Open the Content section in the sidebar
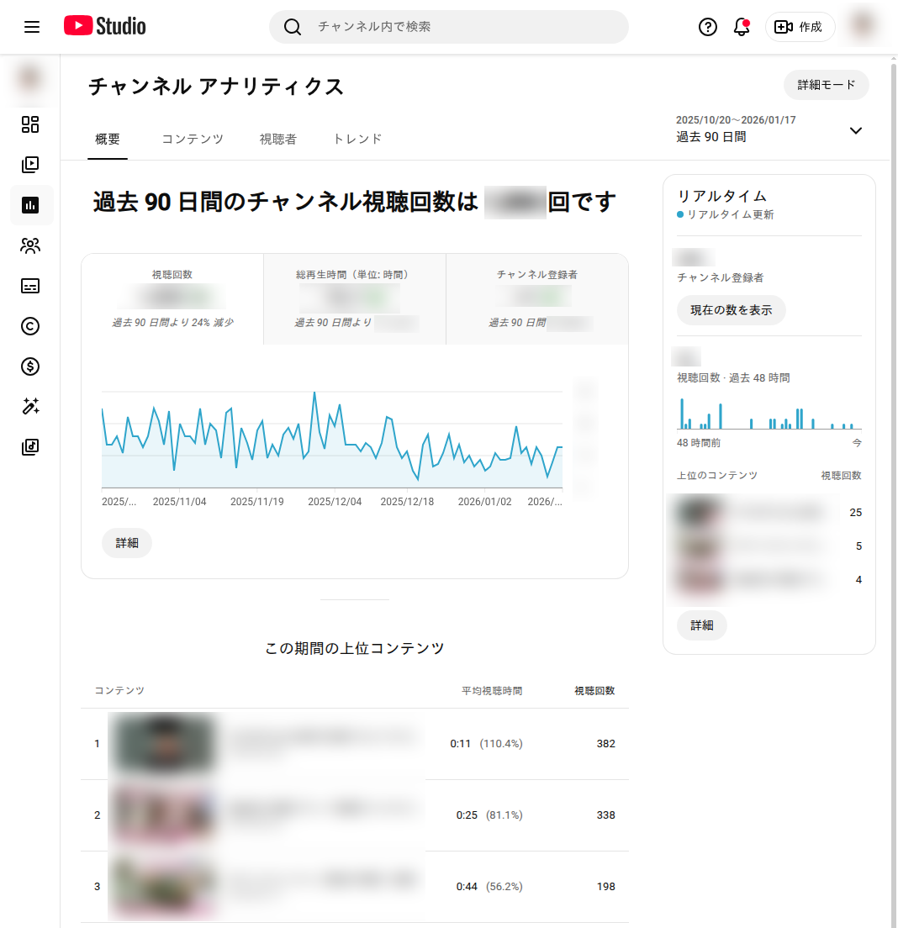 30,165
